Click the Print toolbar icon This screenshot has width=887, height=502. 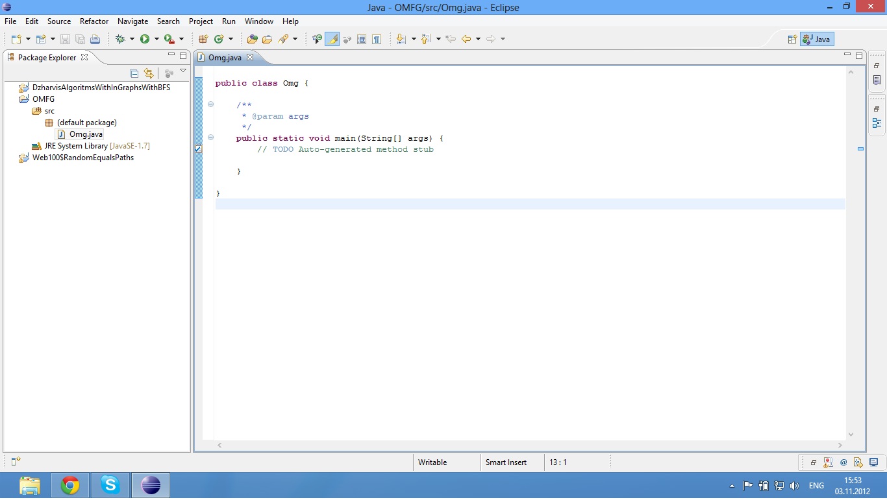(x=95, y=39)
